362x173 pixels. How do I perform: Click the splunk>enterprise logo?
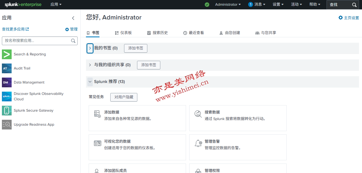[23, 5]
